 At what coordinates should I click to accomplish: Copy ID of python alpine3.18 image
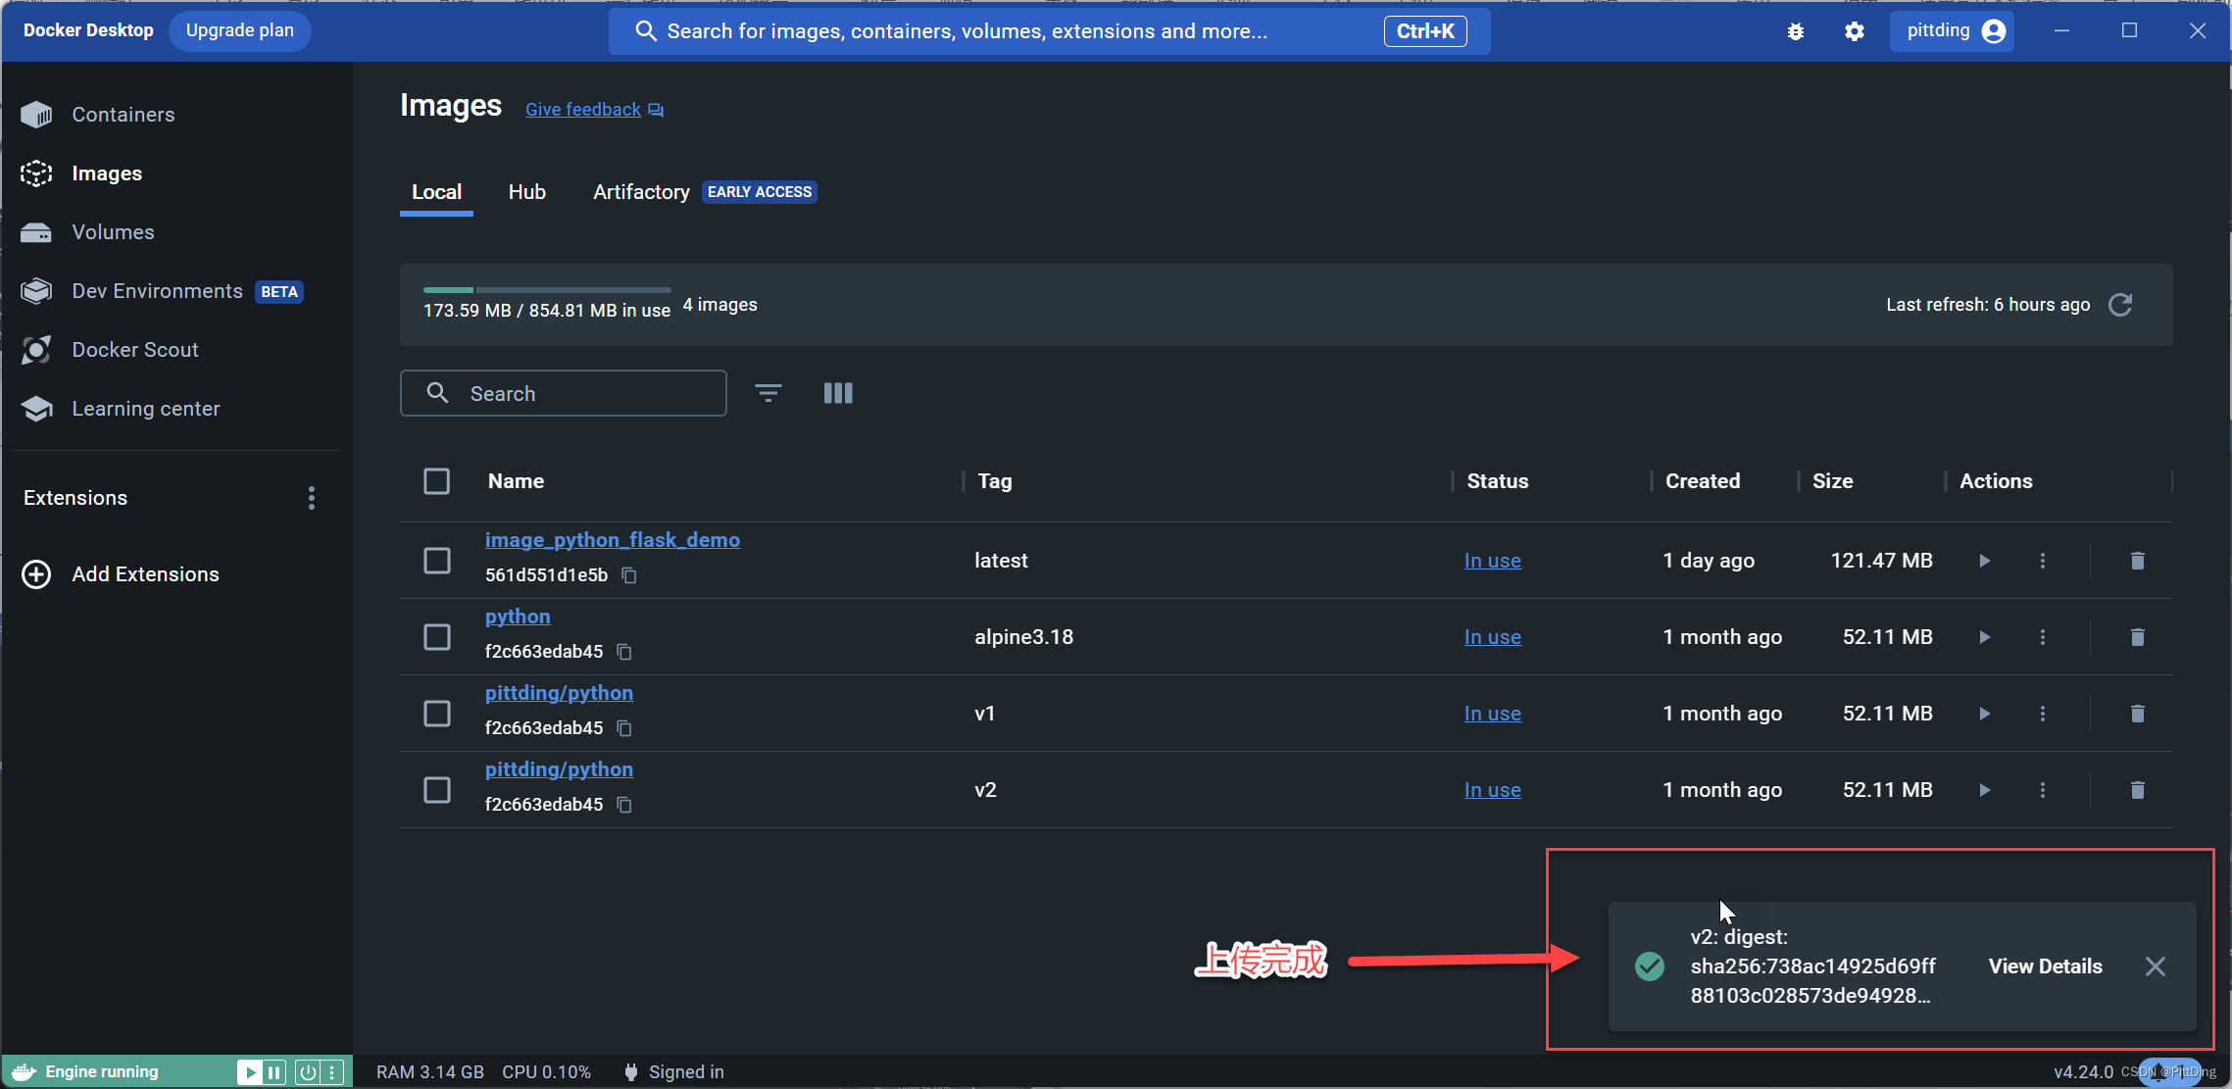coord(624,652)
